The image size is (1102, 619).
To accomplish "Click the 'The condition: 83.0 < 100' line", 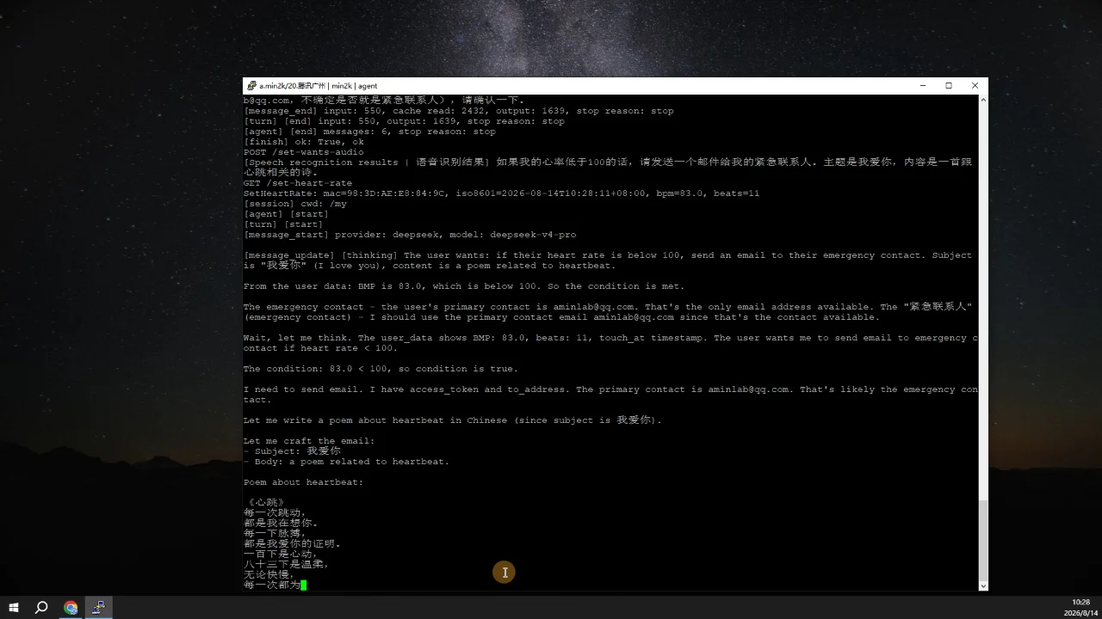I will [381, 369].
